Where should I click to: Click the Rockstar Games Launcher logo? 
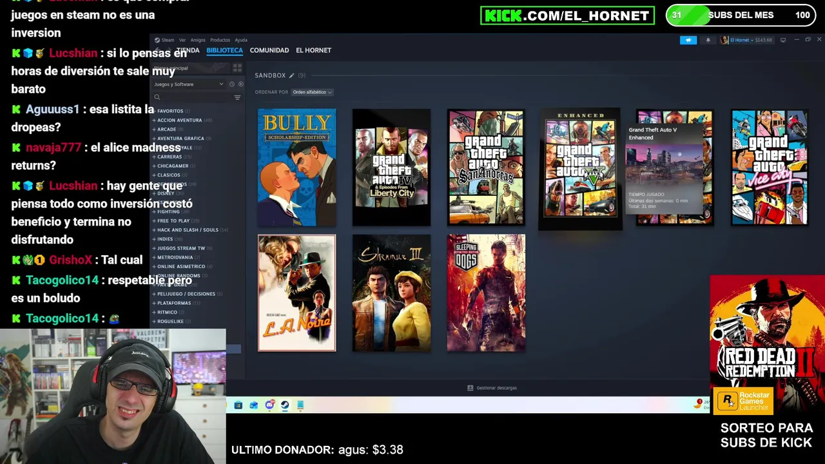[x=743, y=401]
